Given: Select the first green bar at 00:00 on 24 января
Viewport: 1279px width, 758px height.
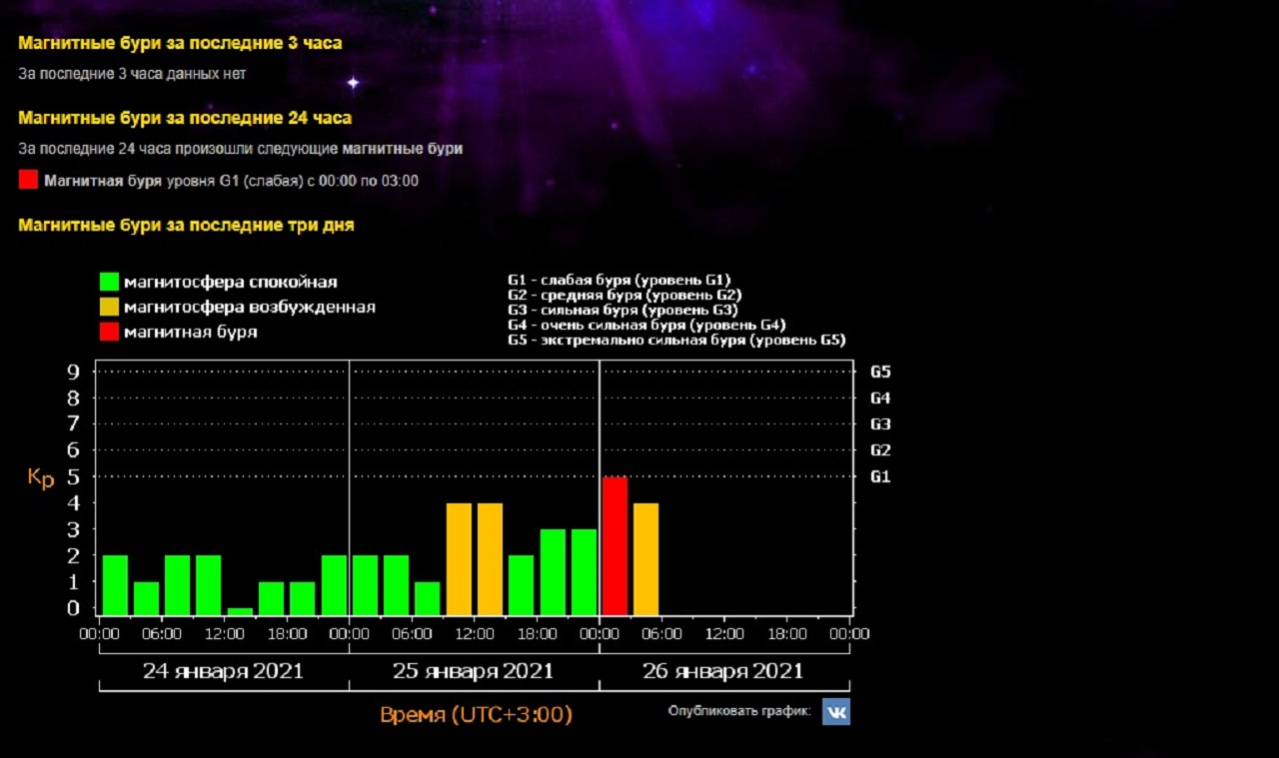Looking at the screenshot, I should pos(115,585).
